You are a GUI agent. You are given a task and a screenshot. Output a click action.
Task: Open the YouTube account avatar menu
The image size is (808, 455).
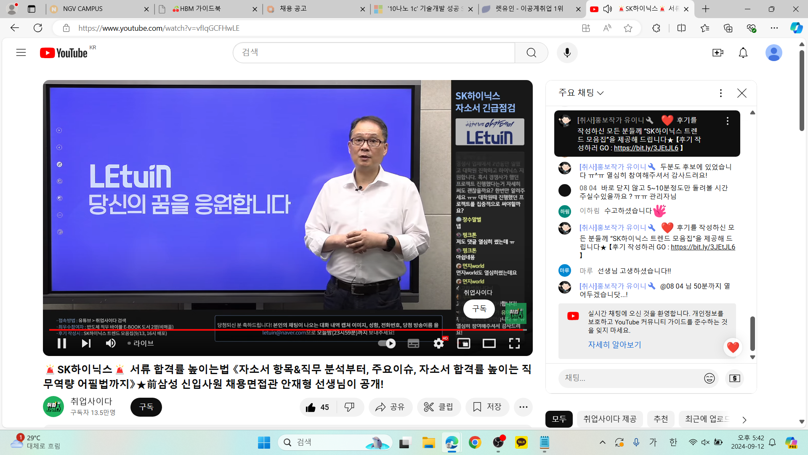(x=773, y=53)
